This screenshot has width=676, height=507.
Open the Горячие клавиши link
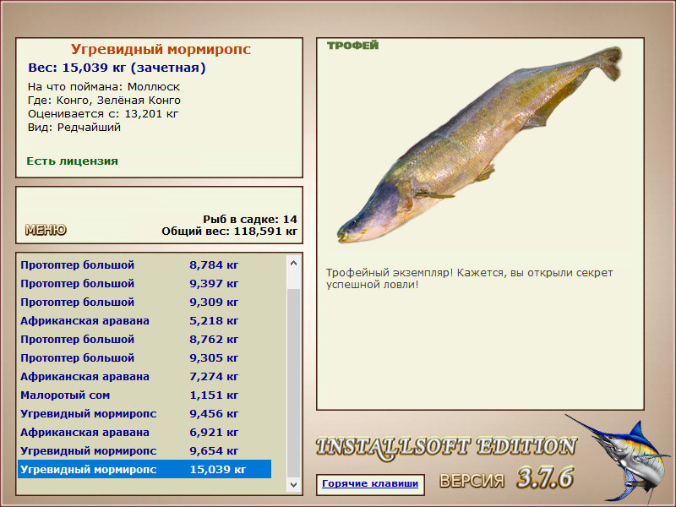coord(370,483)
